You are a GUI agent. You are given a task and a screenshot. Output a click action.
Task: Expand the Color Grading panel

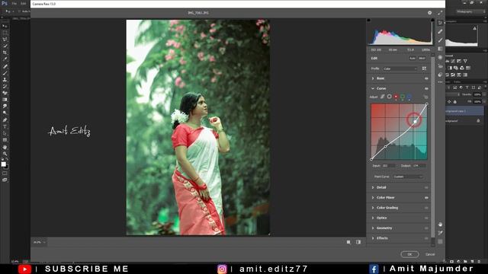(373, 208)
